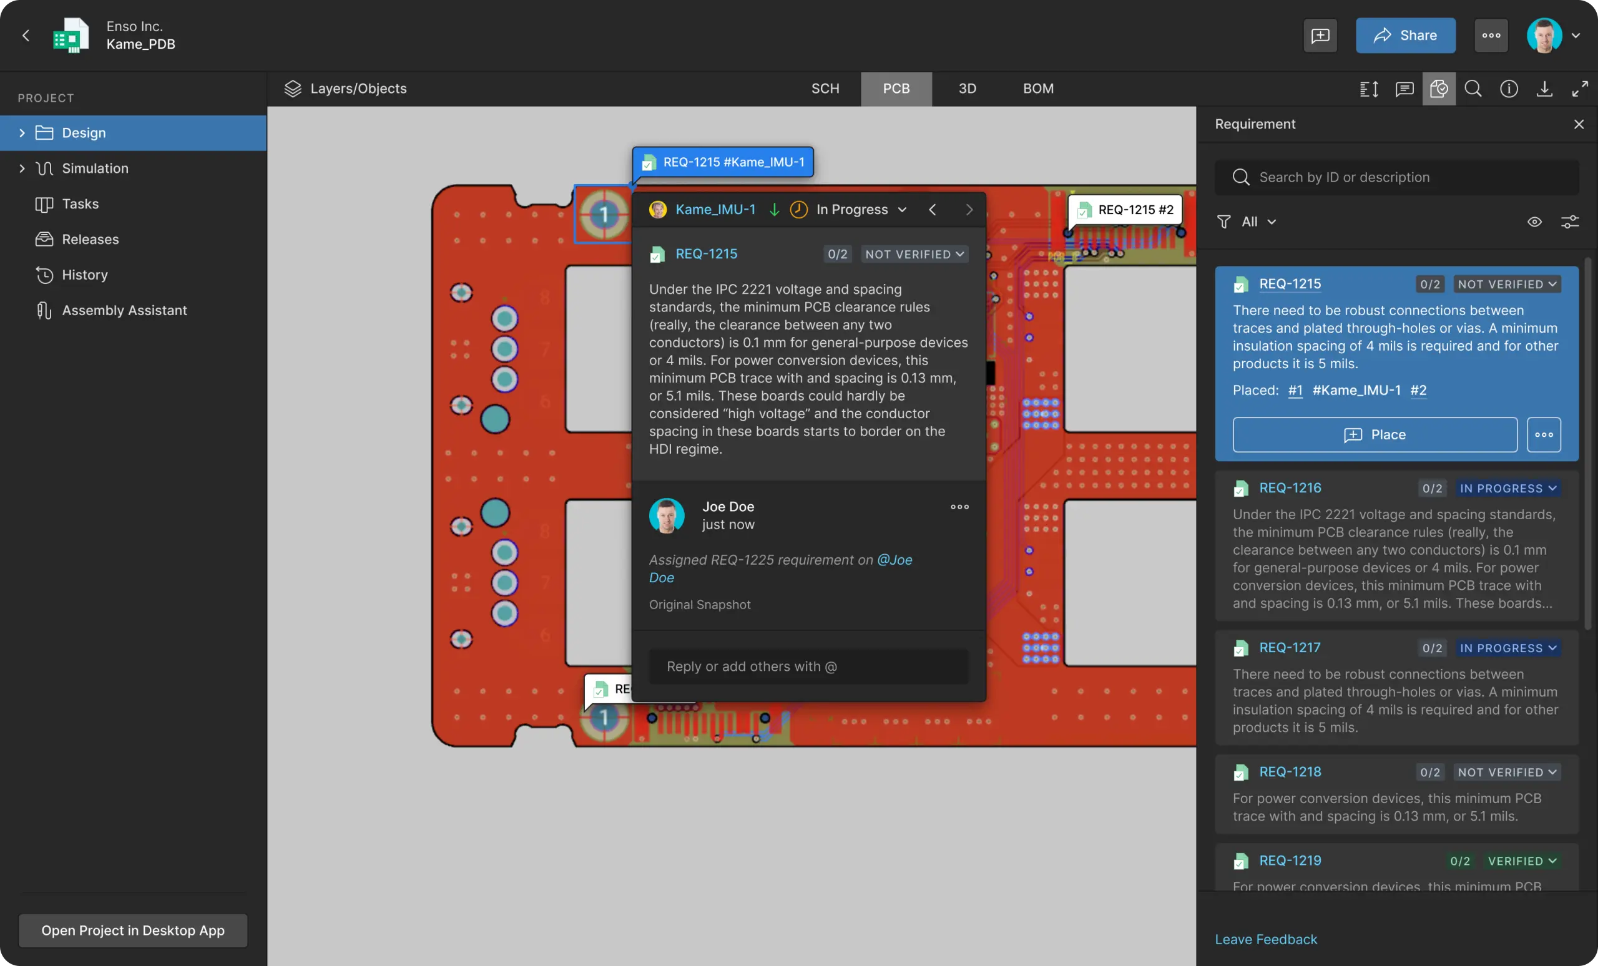Click the Layers/Objects button
1598x966 pixels.
coord(345,89)
